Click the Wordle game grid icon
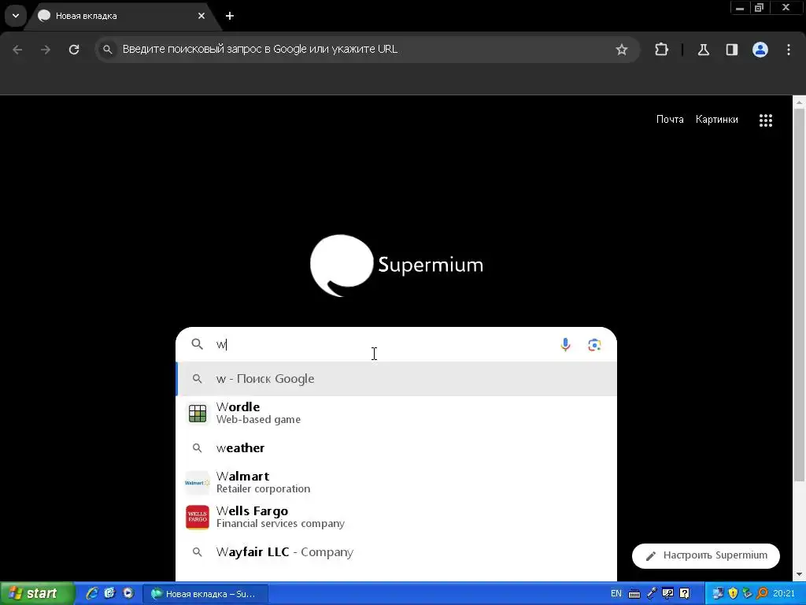Screen dimensions: 806x605 tap(198, 413)
